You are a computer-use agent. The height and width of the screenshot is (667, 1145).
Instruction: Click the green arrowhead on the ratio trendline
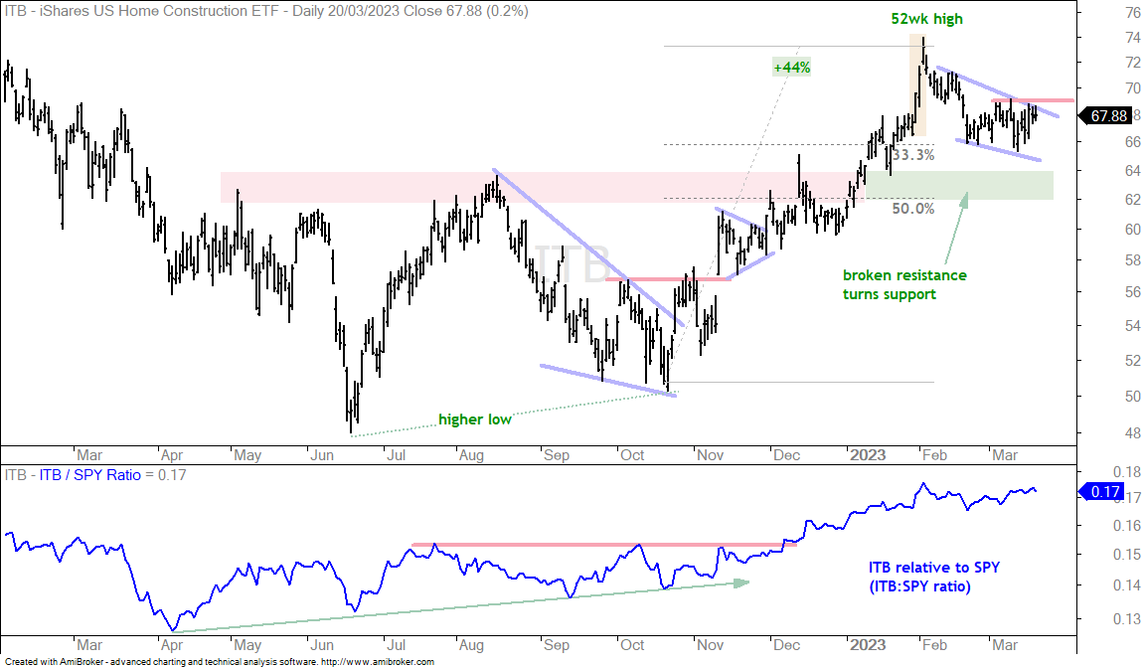[741, 583]
